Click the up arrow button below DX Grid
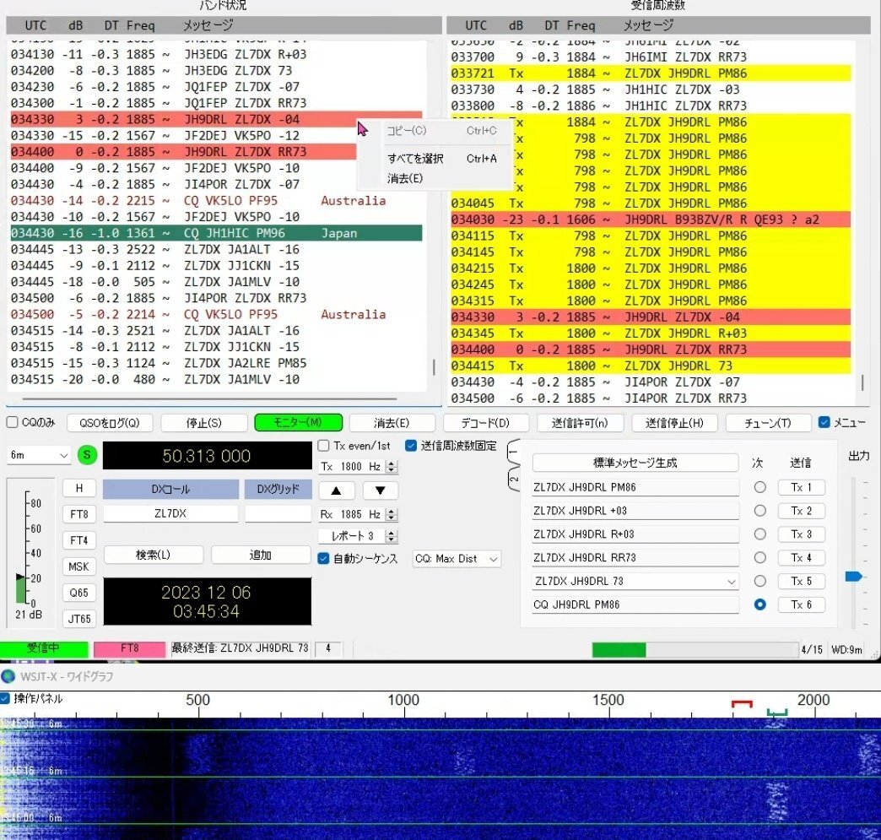The image size is (881, 840). 336,490
